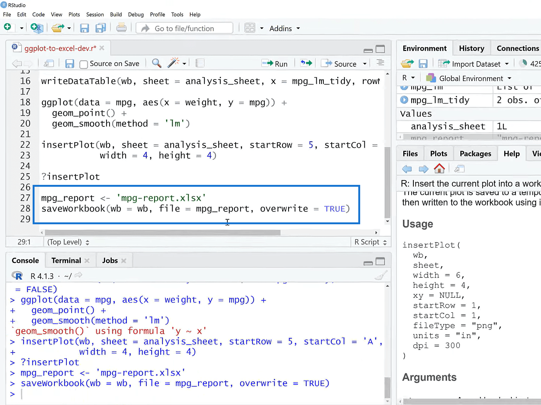Click the workspace panes grid icon
Screen dimensions: 541x405
[250, 28]
